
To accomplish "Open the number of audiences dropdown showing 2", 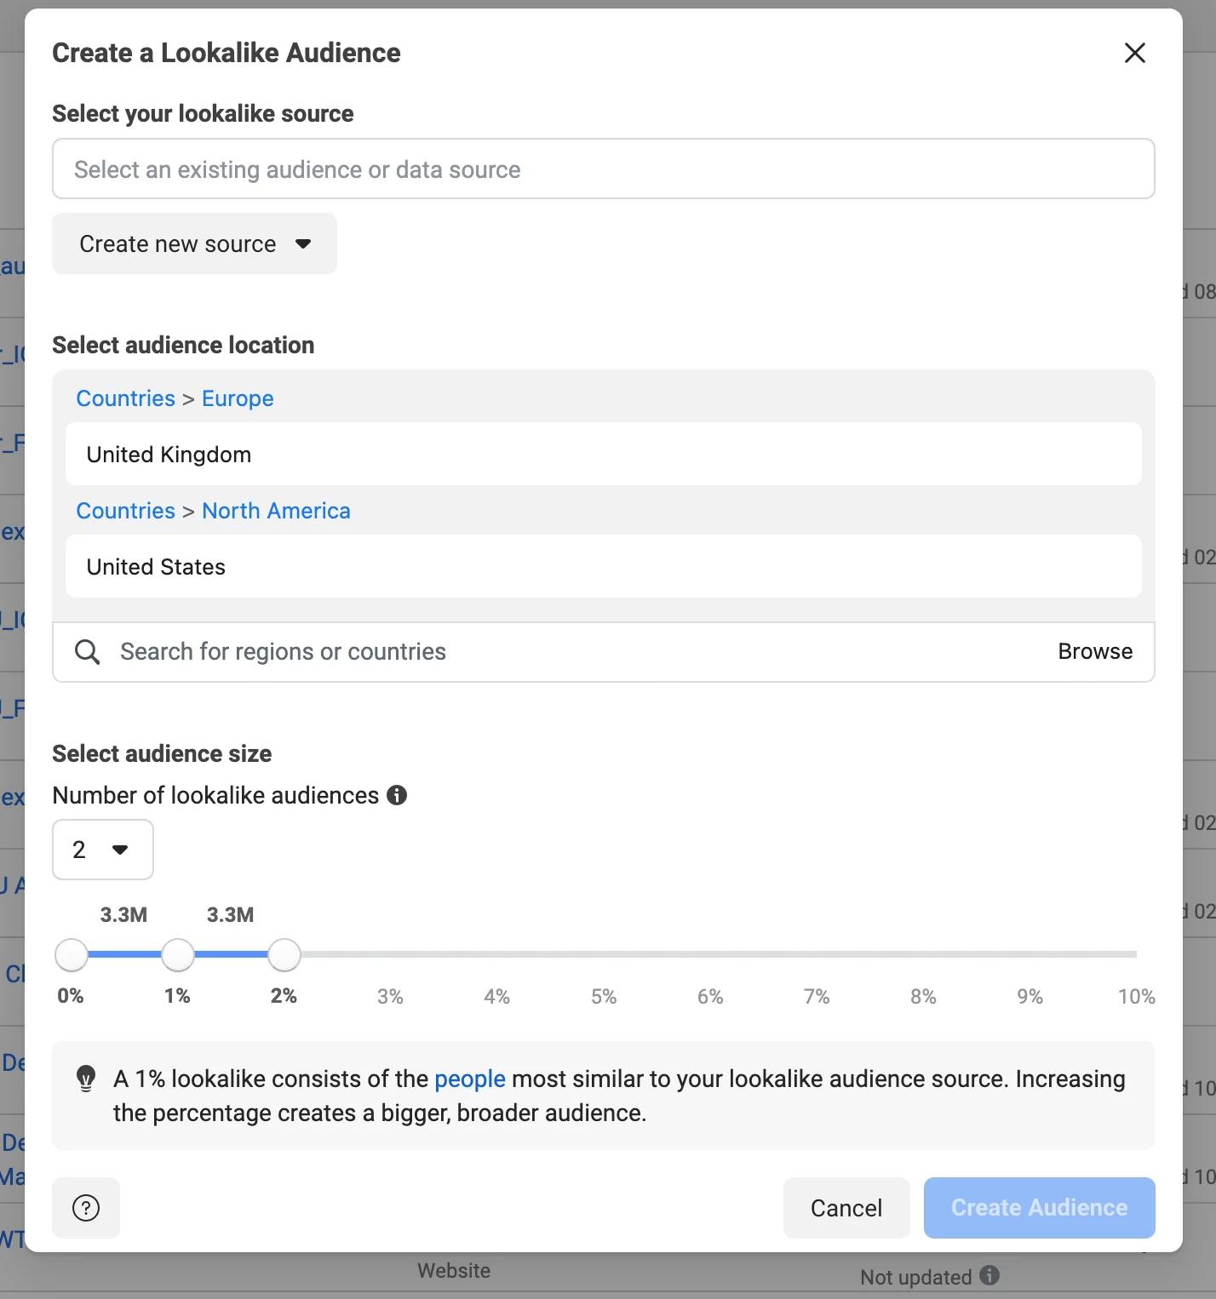I will tap(103, 850).
